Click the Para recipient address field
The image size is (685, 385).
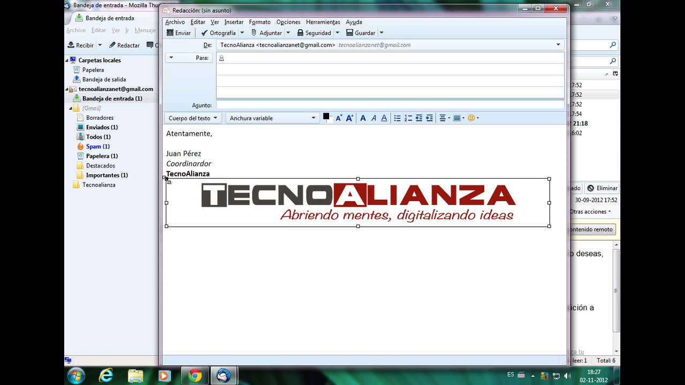pyautogui.click(x=390, y=58)
